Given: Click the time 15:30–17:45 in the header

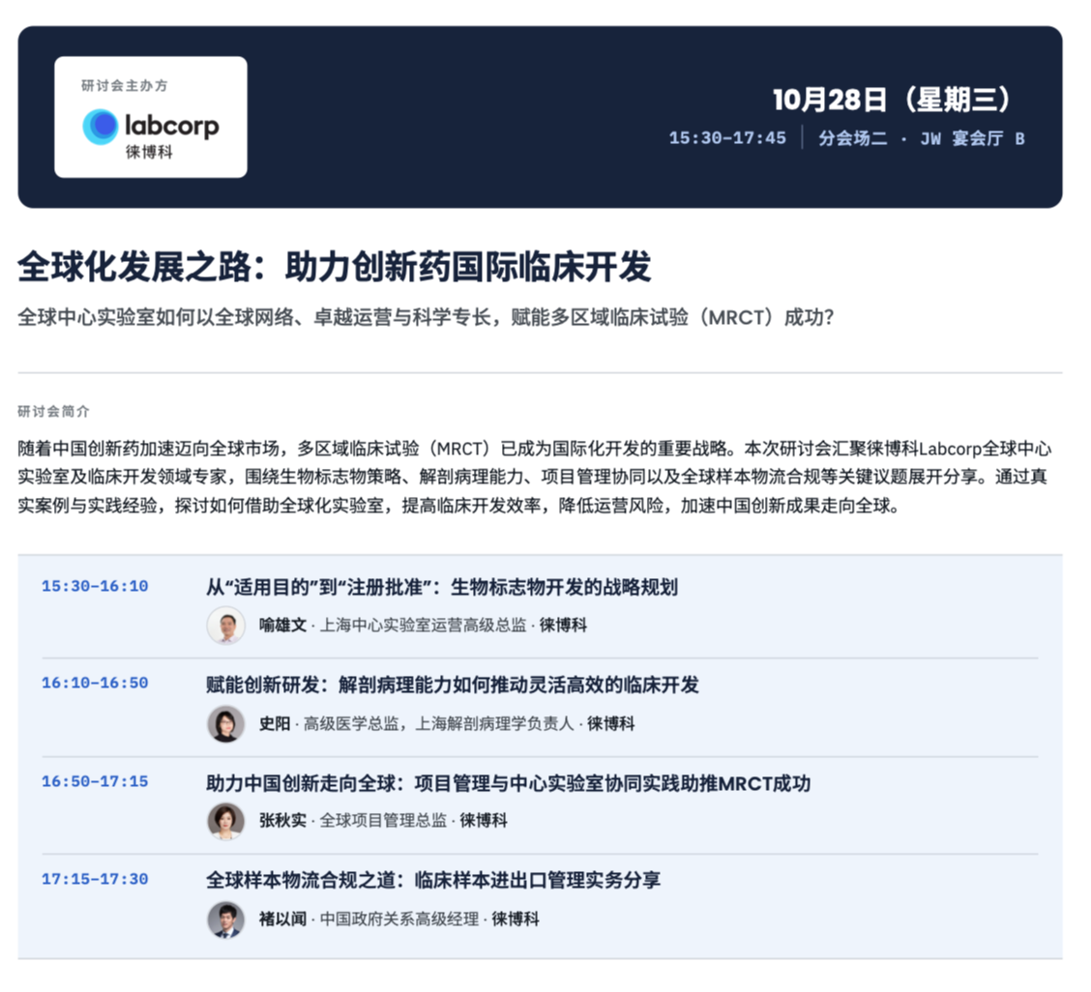Looking at the screenshot, I should point(727,138).
